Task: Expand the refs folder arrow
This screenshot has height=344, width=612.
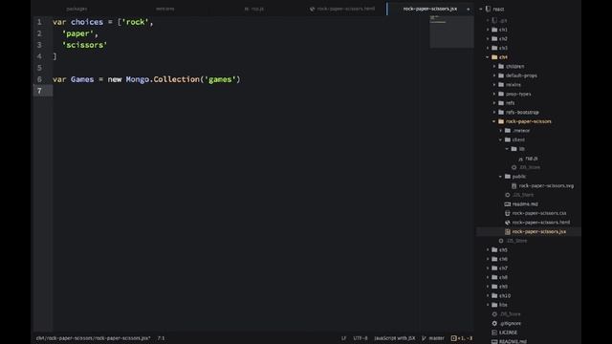Action: [494, 103]
